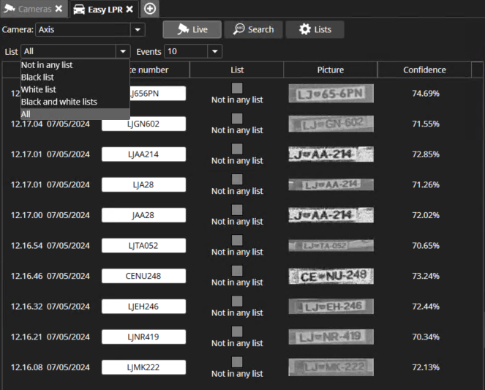
Task: Click the CE NU-248 plate picture
Action: 331,276
